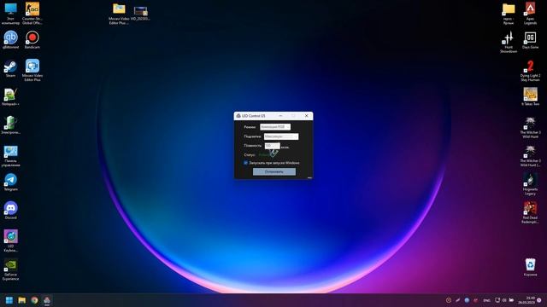Switch the ENG input language indicator
This screenshot has width=547, height=307.
(486, 300)
